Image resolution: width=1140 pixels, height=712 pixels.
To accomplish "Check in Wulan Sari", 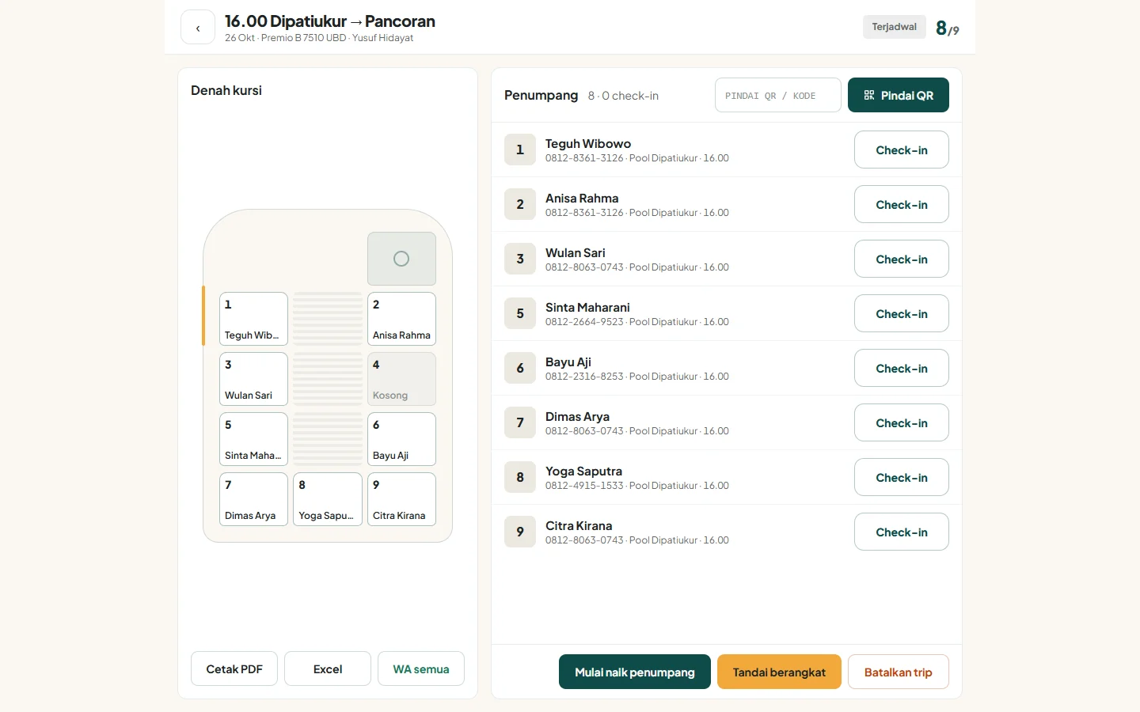I will click(x=902, y=259).
